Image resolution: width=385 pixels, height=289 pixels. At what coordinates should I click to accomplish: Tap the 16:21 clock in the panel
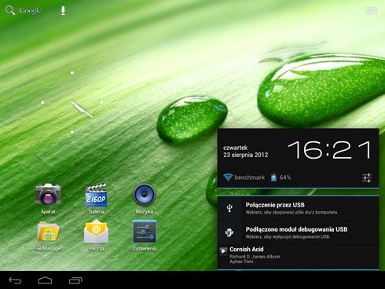pyautogui.click(x=329, y=150)
